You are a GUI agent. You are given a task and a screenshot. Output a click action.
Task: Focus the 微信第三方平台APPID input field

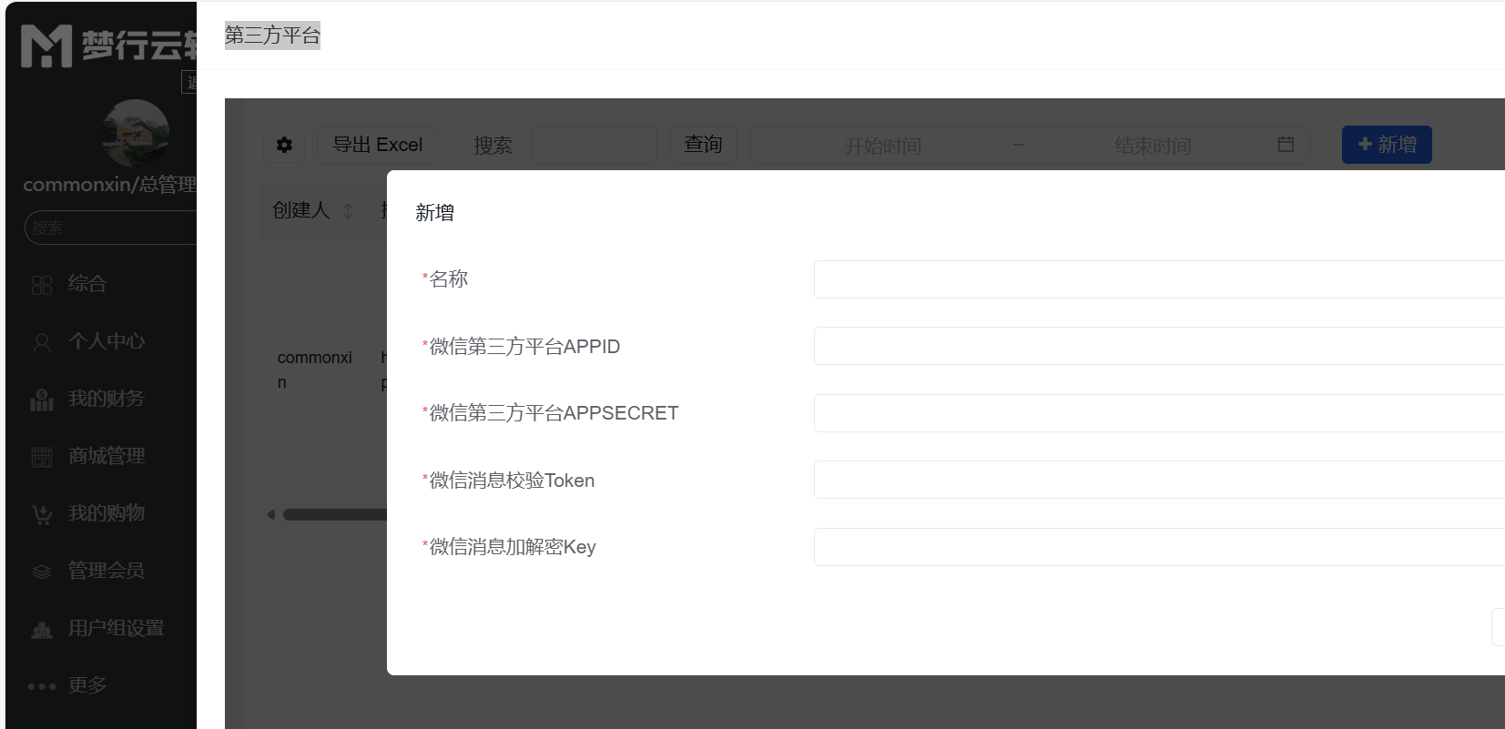point(1158,346)
